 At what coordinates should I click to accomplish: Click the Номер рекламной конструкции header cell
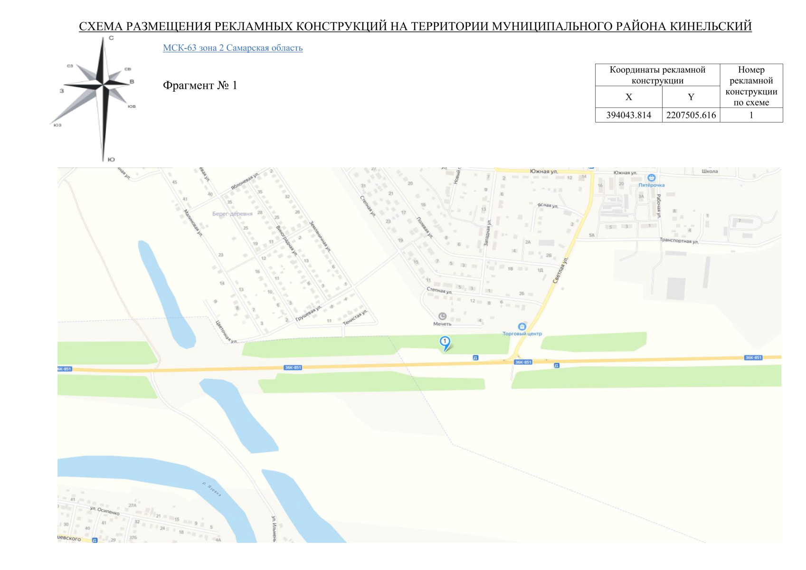point(751,86)
